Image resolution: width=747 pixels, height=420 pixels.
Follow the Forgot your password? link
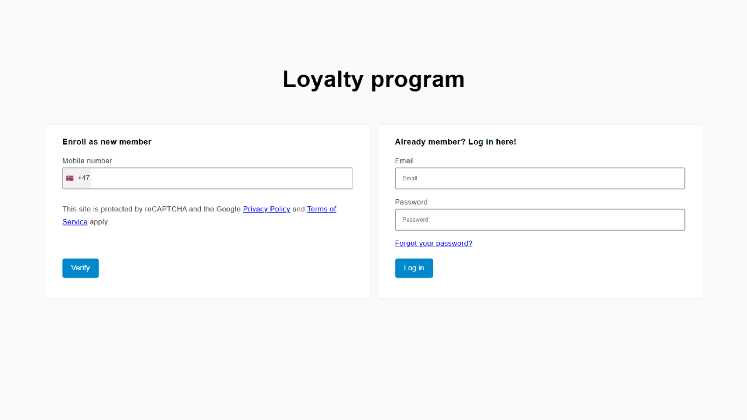433,244
